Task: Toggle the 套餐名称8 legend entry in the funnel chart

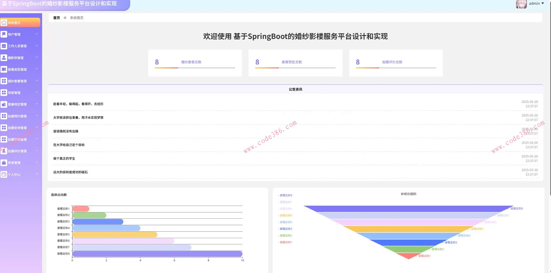Action: (x=285, y=195)
